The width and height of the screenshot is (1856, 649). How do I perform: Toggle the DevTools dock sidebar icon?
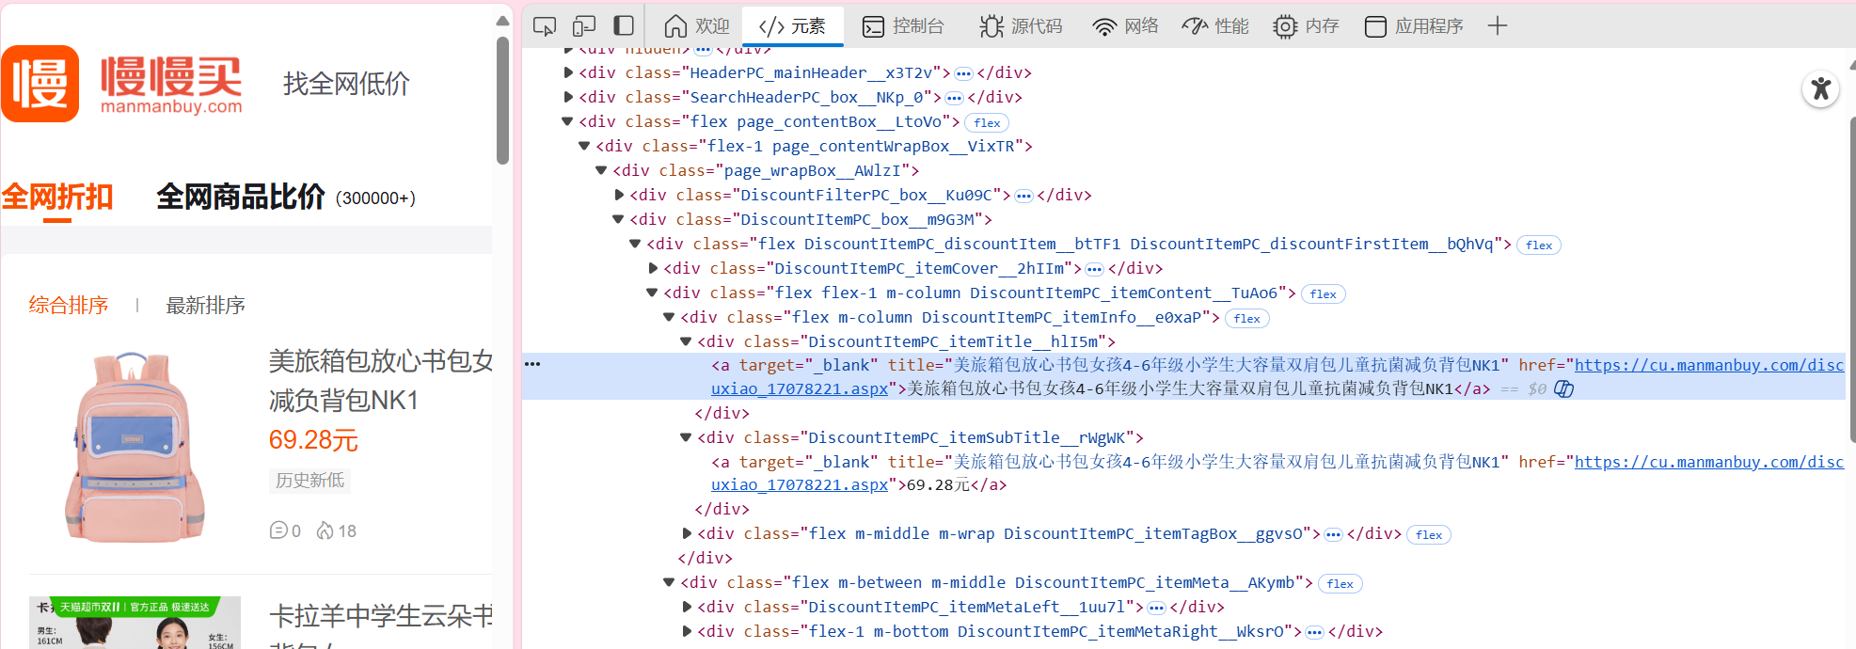coord(624,26)
